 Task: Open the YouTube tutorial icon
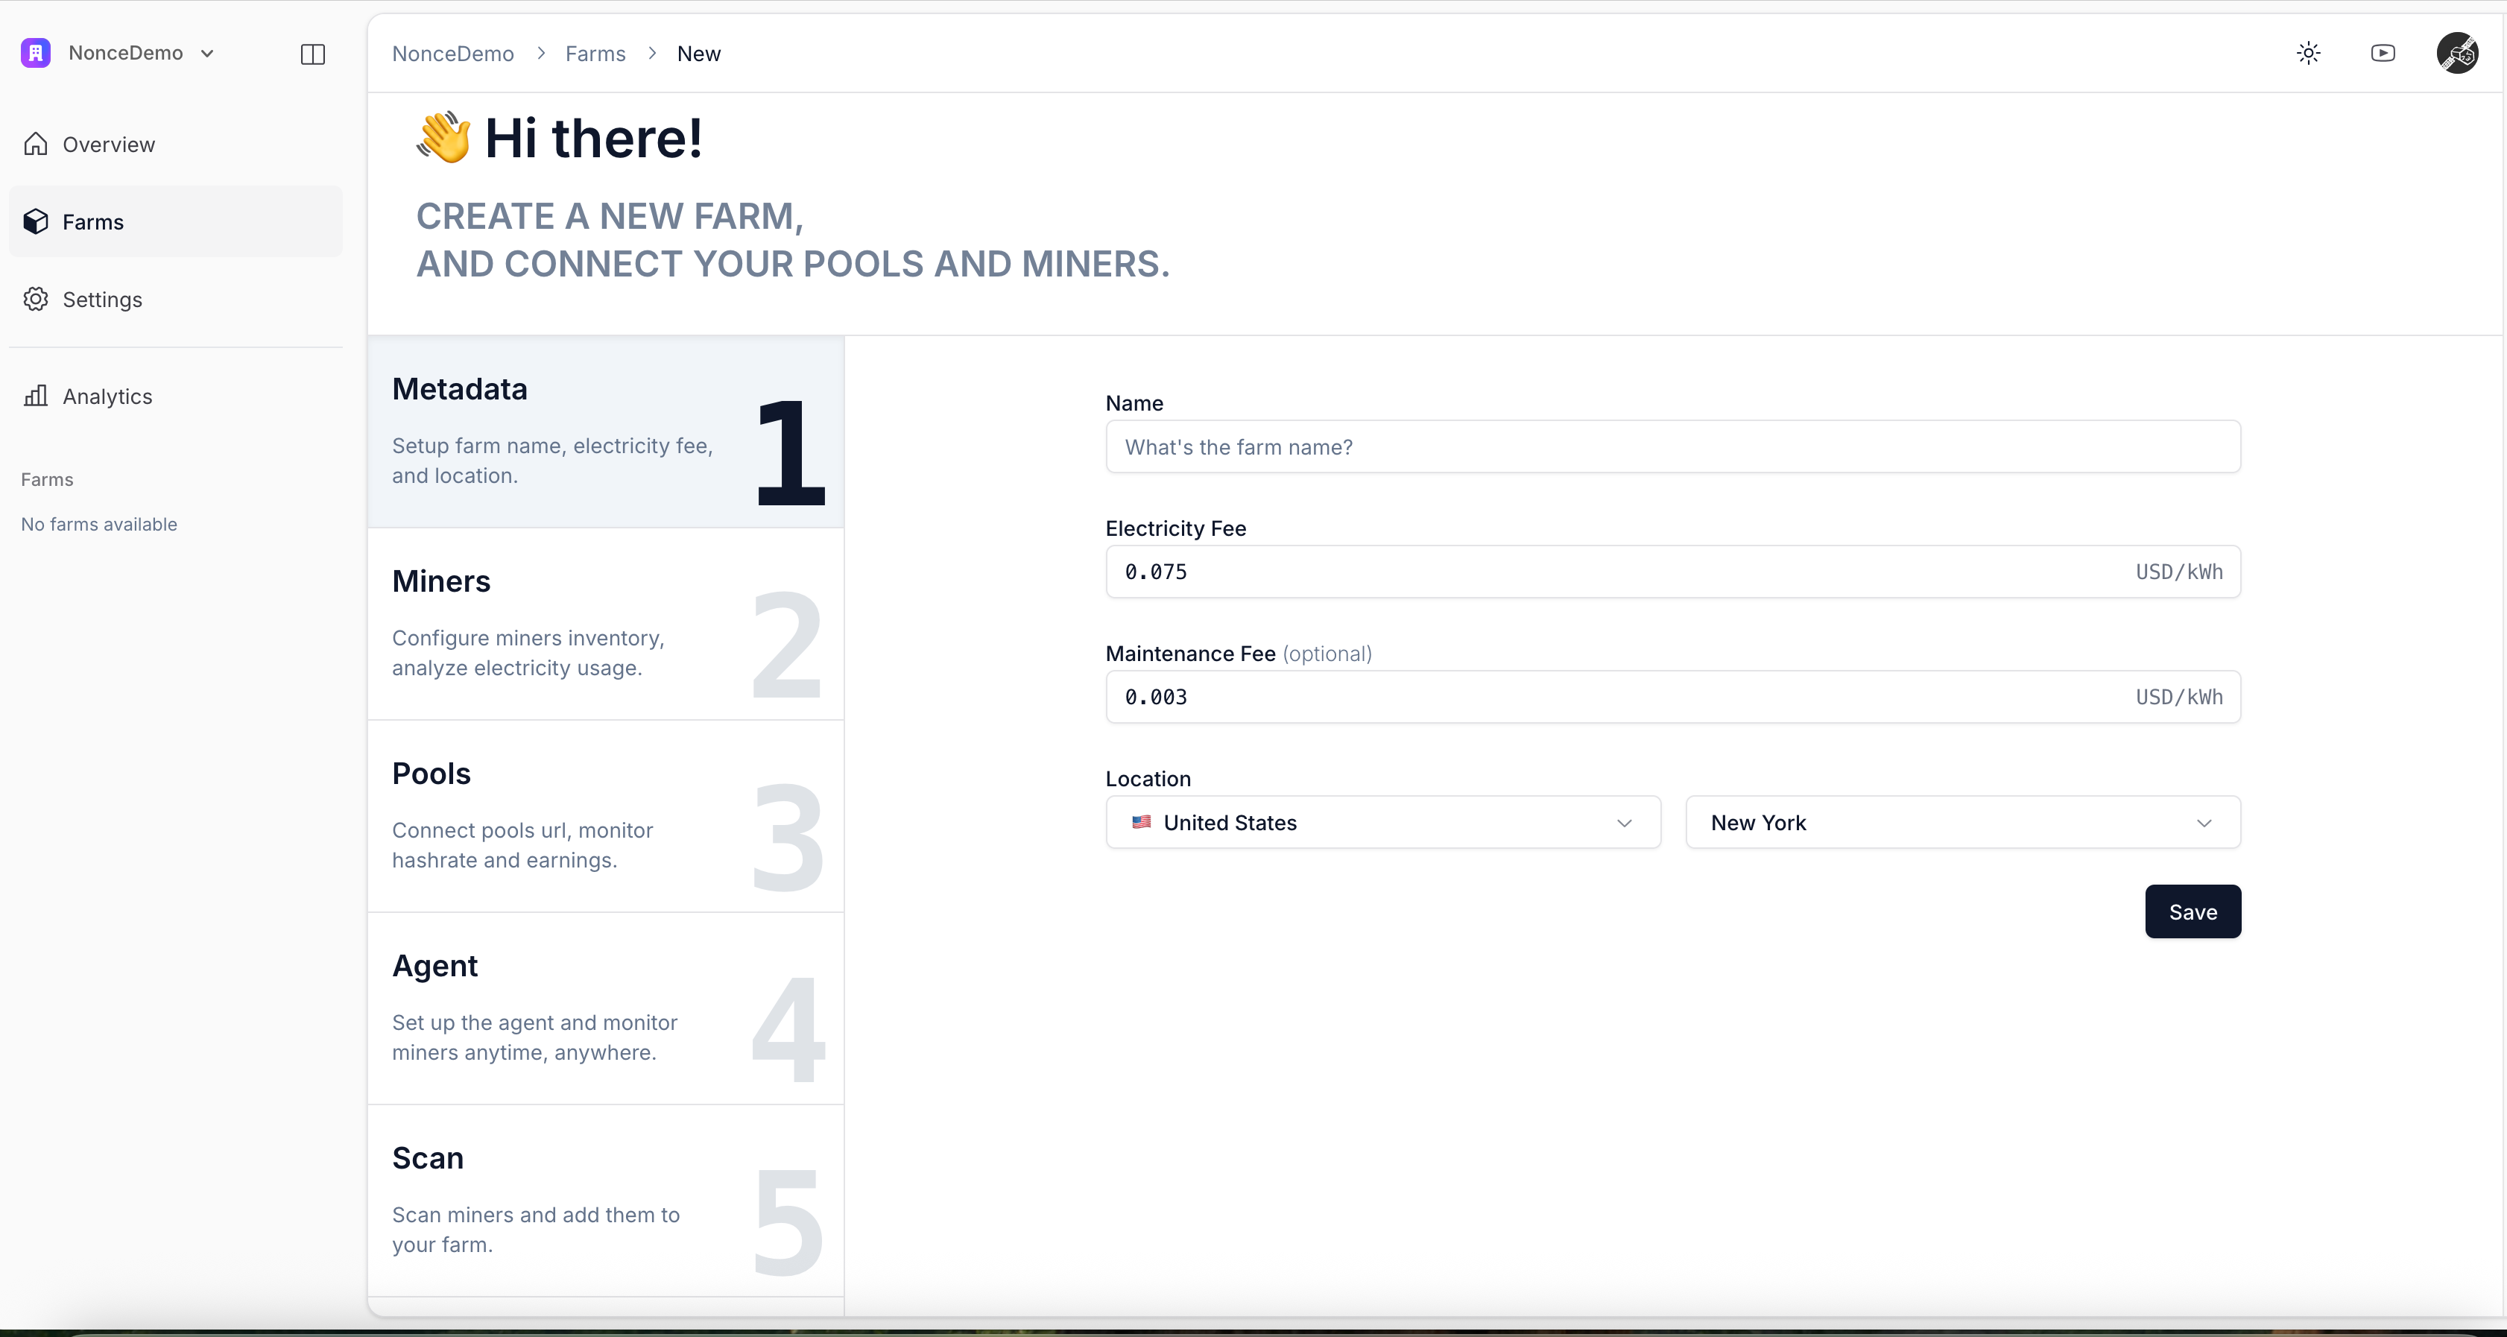[x=2383, y=54]
